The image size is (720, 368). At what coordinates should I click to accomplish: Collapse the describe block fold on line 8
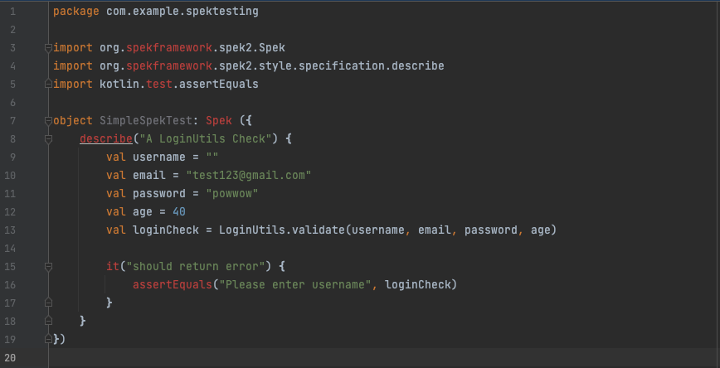point(48,139)
